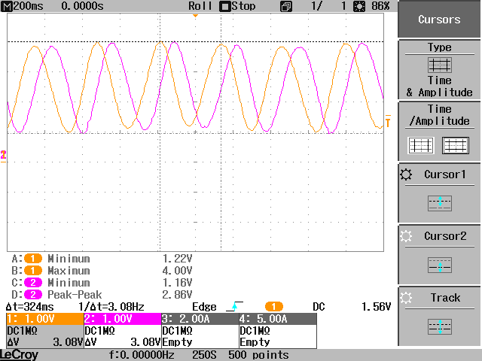Click the DC trigger coupling label
The image size is (482, 361).
point(319,307)
